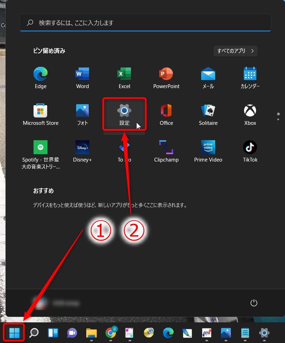Screen dimensions: 285x343
Task: Open the Xbox app
Action: (x=250, y=115)
